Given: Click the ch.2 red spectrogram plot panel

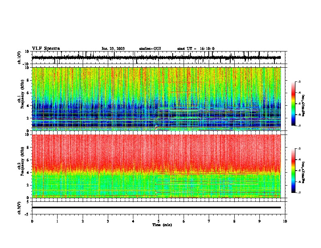Looking at the screenshot, I should [156, 166].
